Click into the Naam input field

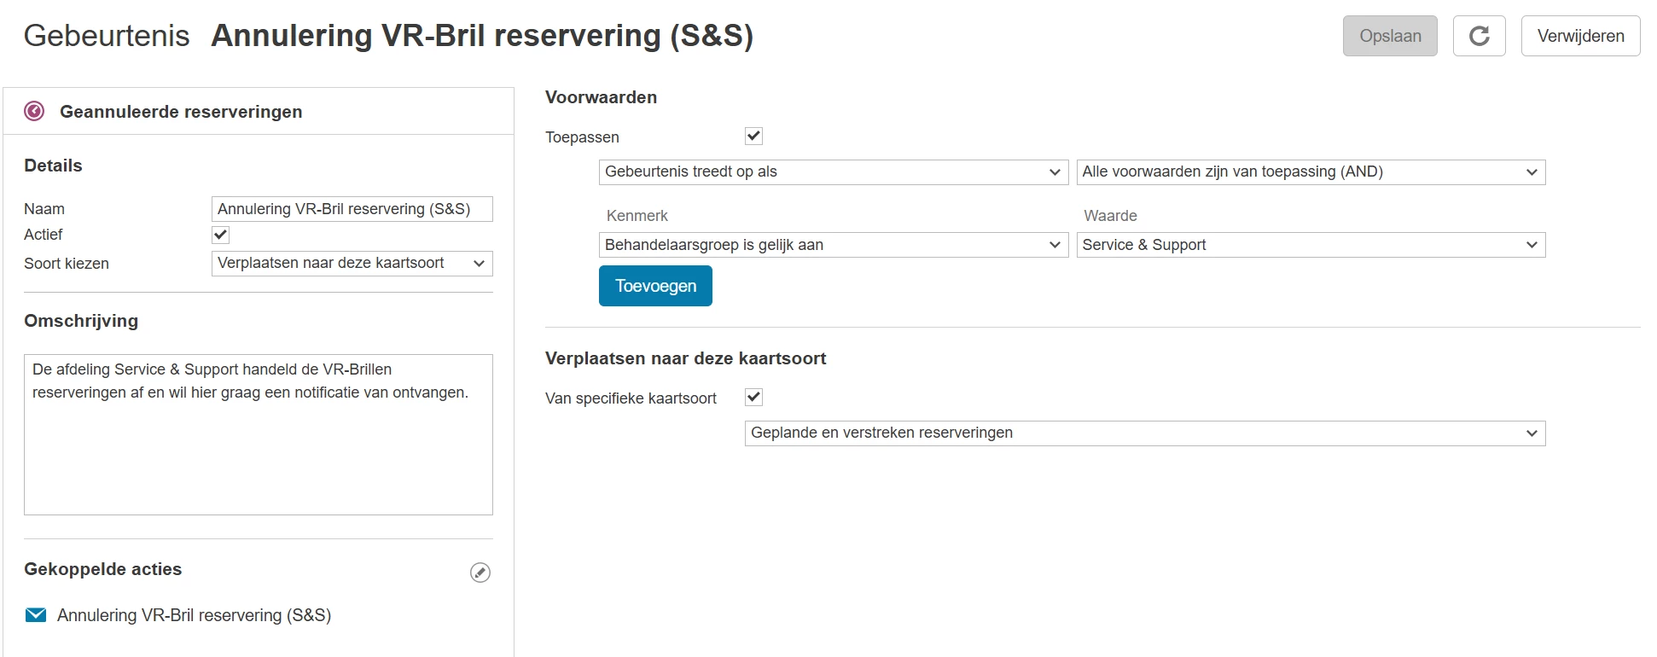[352, 209]
